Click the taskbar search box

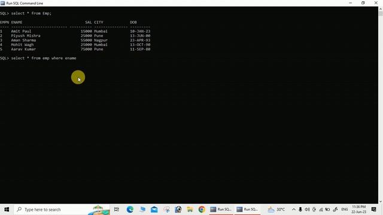click(62, 210)
